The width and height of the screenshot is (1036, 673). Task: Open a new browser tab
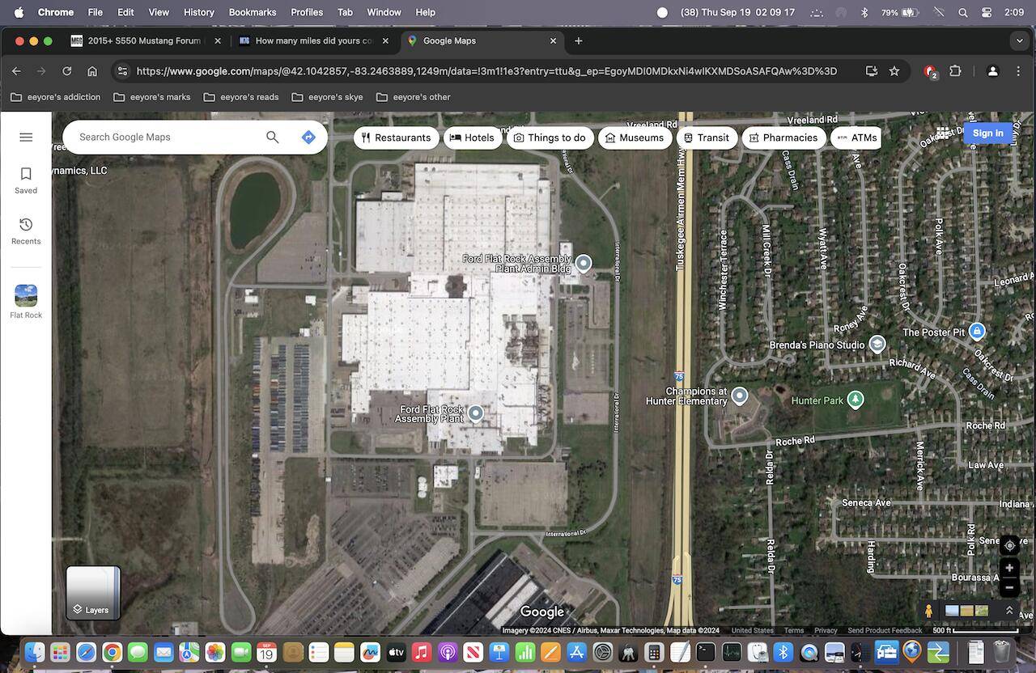pos(578,40)
